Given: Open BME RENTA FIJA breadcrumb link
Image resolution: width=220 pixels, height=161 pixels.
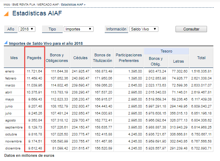Looking at the screenshot, I should (x=24, y=5).
